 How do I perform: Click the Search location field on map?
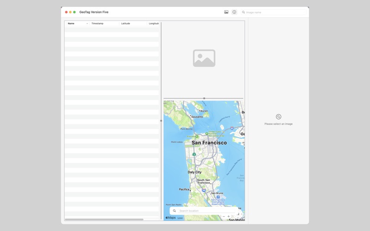click(x=206, y=211)
